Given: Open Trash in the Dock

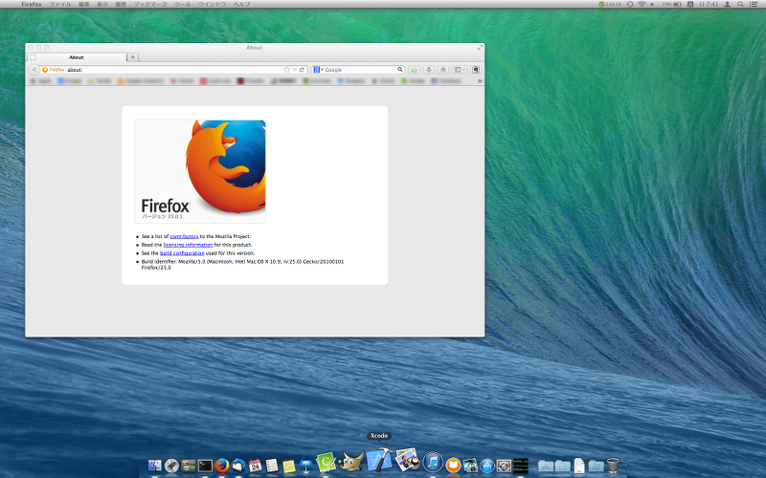Looking at the screenshot, I should click(612, 466).
